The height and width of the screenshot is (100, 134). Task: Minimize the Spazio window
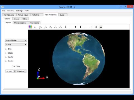pyautogui.click(x=121, y=7)
